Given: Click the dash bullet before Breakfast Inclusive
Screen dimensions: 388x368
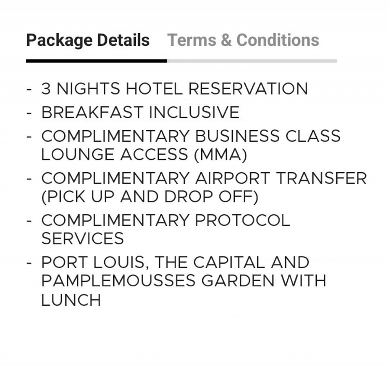Looking at the screenshot, I should tap(29, 113).
